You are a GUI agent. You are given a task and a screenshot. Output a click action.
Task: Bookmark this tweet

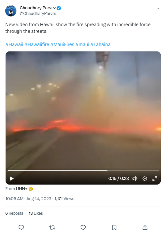coord(114,227)
